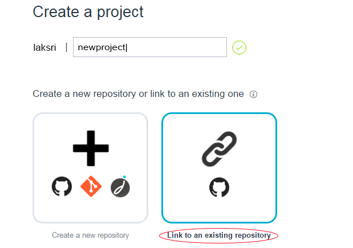This screenshot has width=353, height=248.
Task: Click the laksri username label
Action: tap(44, 48)
